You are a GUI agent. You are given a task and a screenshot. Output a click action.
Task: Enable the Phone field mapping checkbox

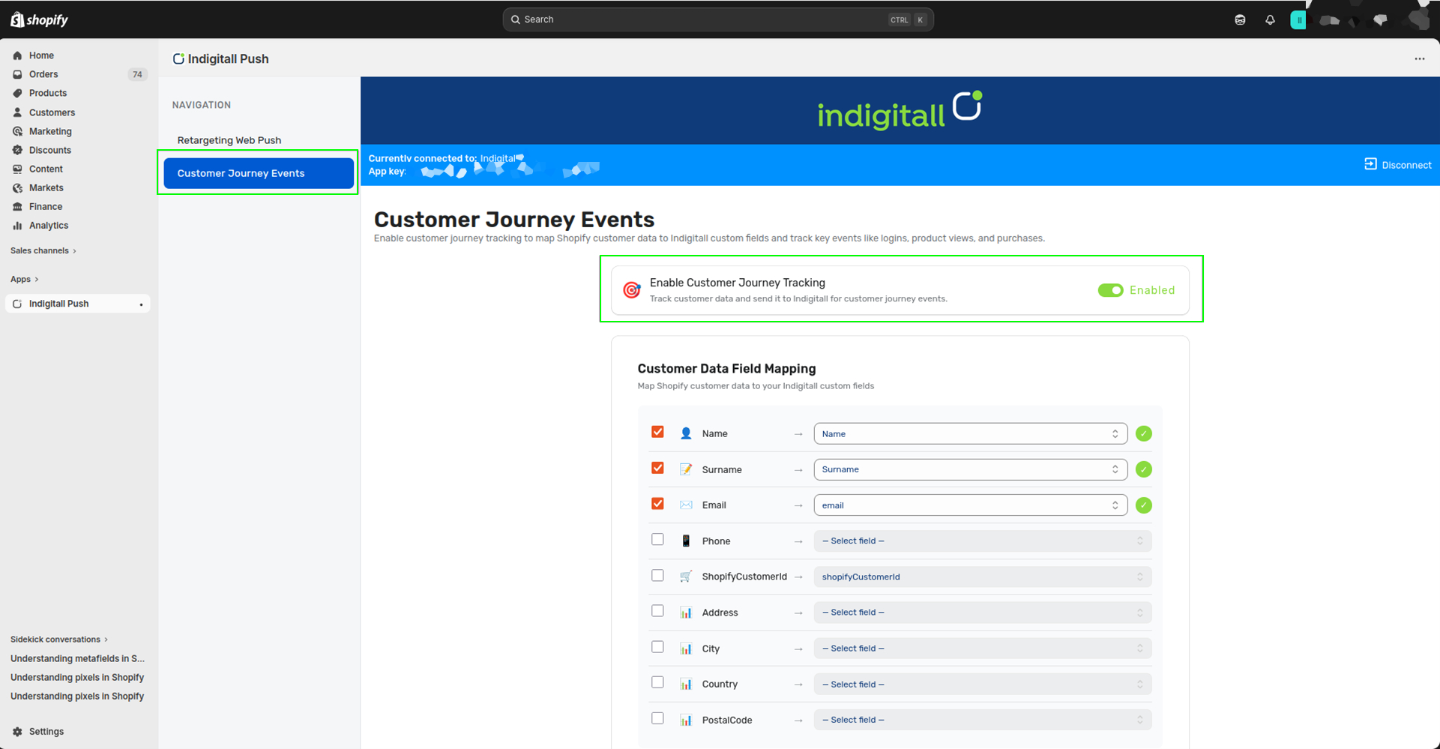click(x=657, y=539)
